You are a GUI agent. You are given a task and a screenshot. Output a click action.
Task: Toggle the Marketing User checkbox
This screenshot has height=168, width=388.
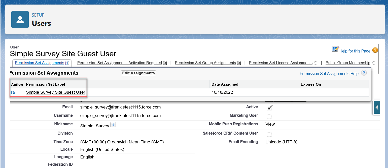point(269,116)
